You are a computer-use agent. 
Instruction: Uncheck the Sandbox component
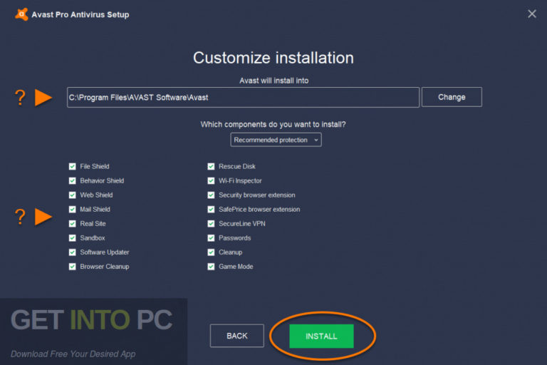pyautogui.click(x=72, y=238)
